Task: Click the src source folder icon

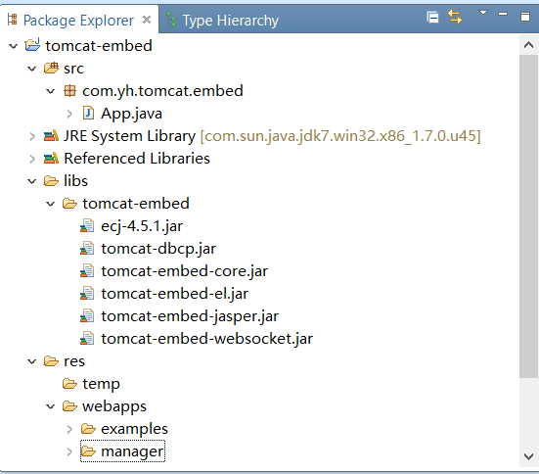Action: pyautogui.click(x=51, y=69)
